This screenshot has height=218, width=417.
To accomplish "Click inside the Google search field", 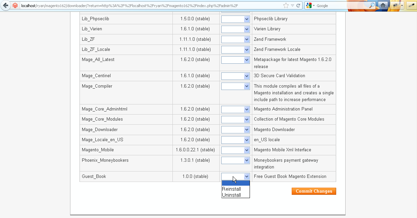I will tap(340, 6).
